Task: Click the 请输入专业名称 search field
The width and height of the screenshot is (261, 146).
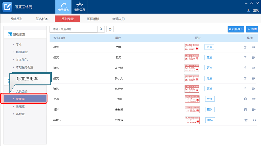Action: pyautogui.click(x=73, y=29)
